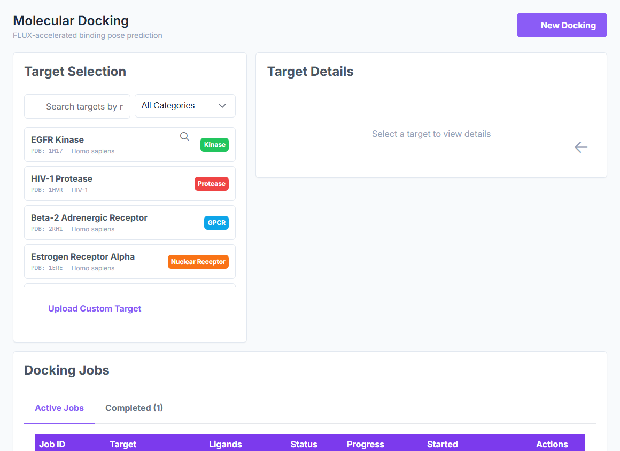This screenshot has width=620, height=451.
Task: Click the blue GPCR category badge
Action: [x=216, y=222]
